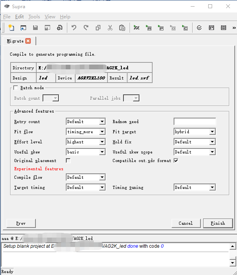This screenshot has height=275, width=237.
Task: Click the Run 'R' toolbar icon
Action: point(149,28)
